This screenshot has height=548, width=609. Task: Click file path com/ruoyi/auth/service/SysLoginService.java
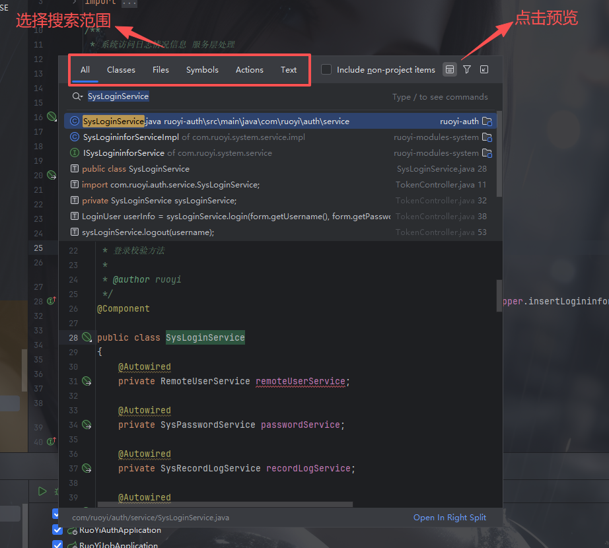point(151,518)
